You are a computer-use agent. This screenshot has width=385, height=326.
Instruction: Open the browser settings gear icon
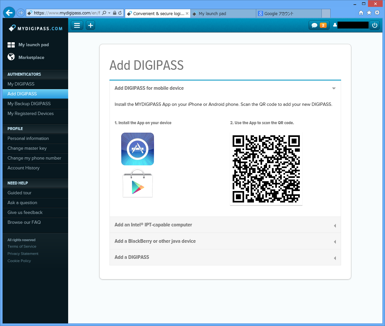click(x=377, y=13)
